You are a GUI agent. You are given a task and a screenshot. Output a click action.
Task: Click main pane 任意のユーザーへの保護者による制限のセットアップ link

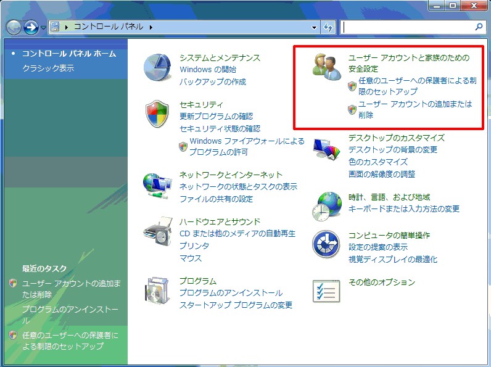tap(418, 86)
